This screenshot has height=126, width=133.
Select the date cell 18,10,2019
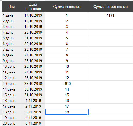(x=33, y=21)
